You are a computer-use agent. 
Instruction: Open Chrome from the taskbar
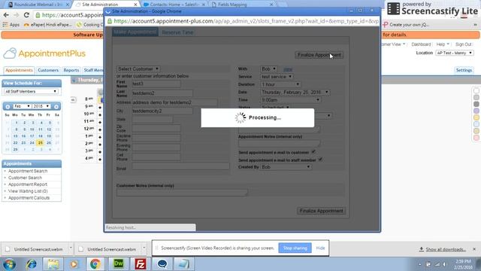[95, 264]
